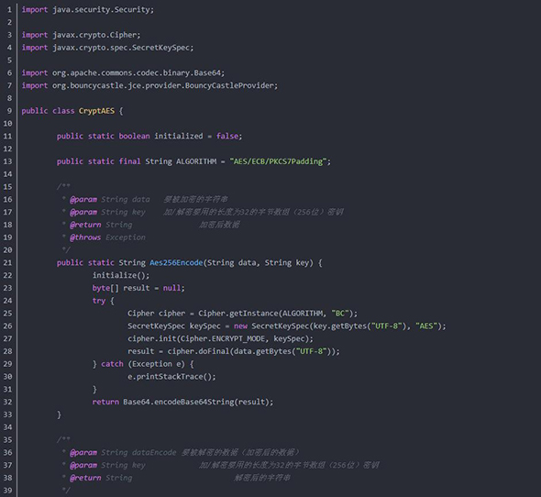Screen dimensions: 541x497
Task: Click line number 1 in the gutter
Action: click(x=9, y=10)
